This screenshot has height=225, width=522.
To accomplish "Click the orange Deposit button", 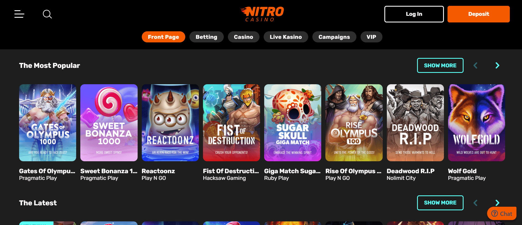I will point(479,14).
